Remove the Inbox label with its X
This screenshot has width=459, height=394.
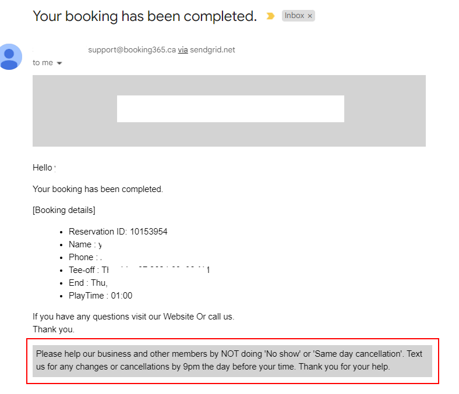[x=310, y=16]
